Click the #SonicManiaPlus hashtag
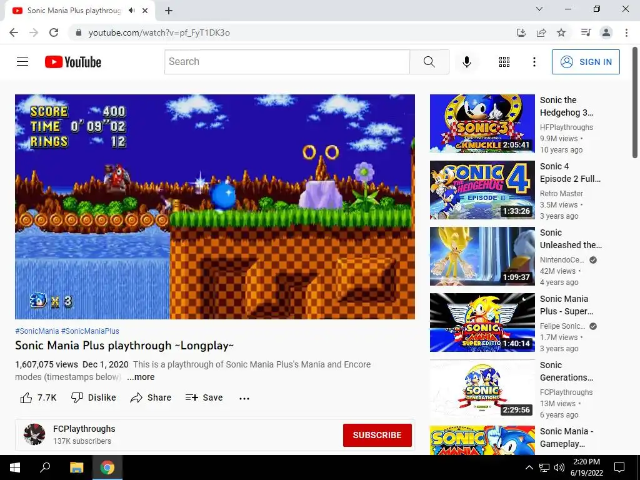Screen dimensions: 640x480 coord(90,331)
